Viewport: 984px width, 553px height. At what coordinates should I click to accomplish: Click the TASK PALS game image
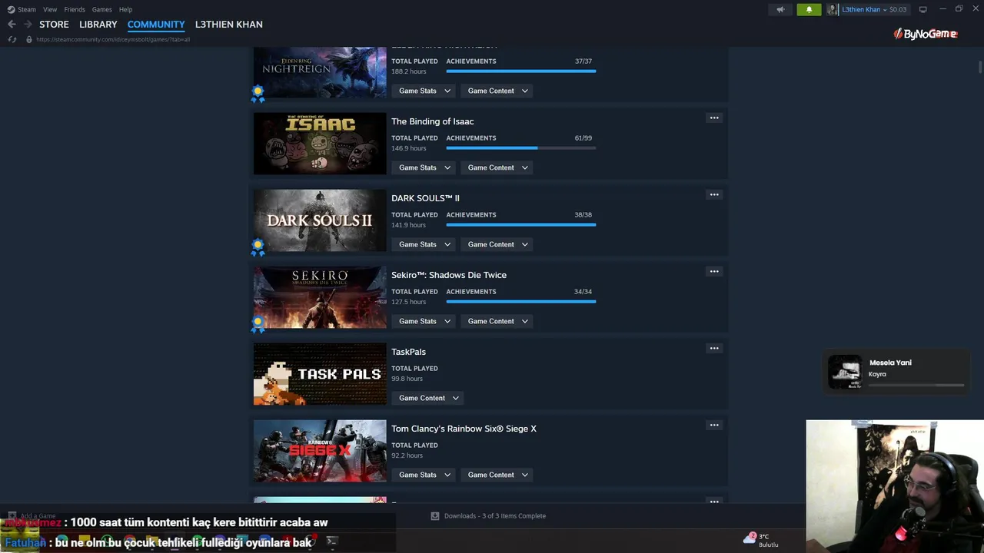(320, 374)
